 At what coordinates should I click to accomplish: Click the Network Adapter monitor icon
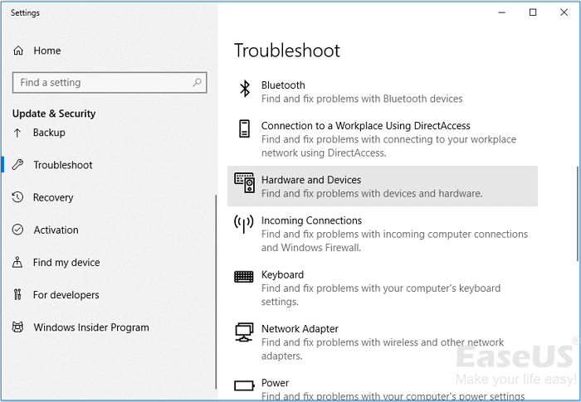(244, 332)
